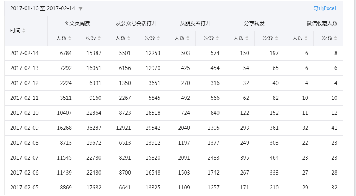Sort by 微信收藏人数 次数 column
The height and width of the screenshot is (196, 356).
[x=335, y=38]
